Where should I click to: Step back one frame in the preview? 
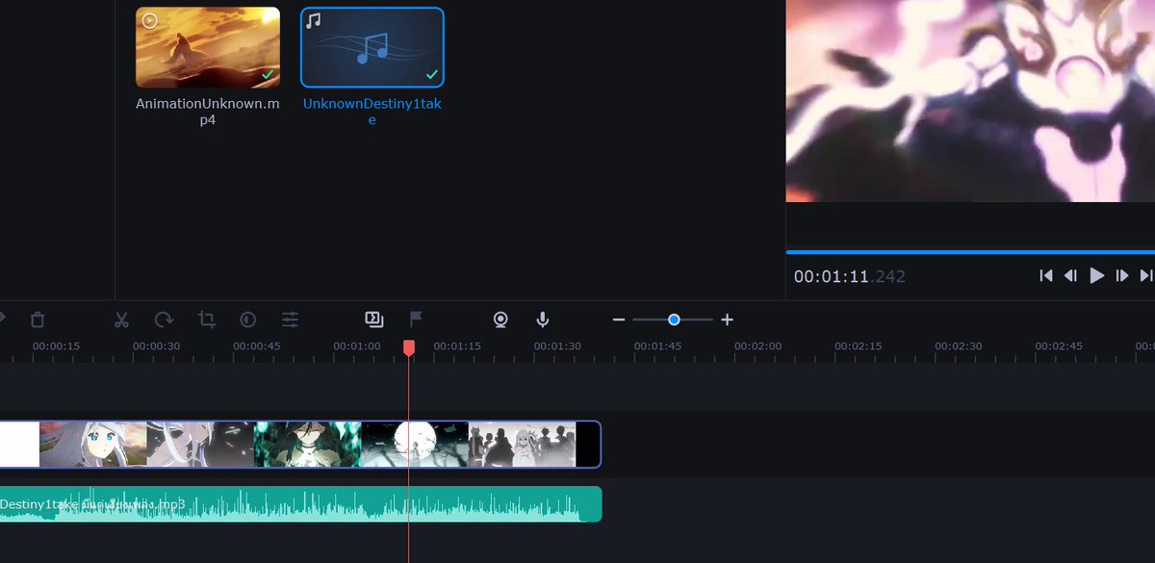[1070, 276]
